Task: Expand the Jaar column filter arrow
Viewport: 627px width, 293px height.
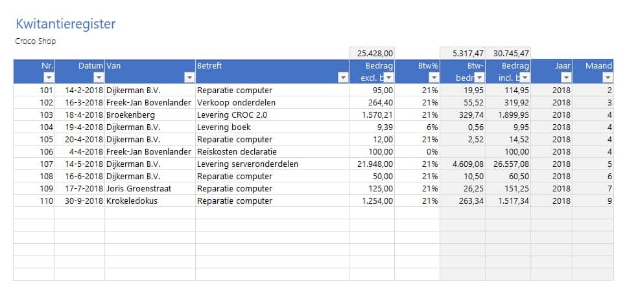Action: (x=565, y=78)
